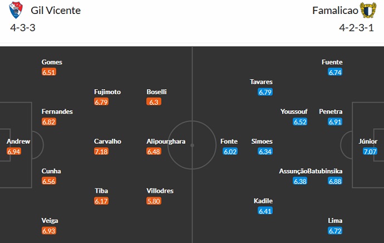384x243 pixels.
Task: Click Fonte's 6.02 rating badge
Action: point(229,152)
